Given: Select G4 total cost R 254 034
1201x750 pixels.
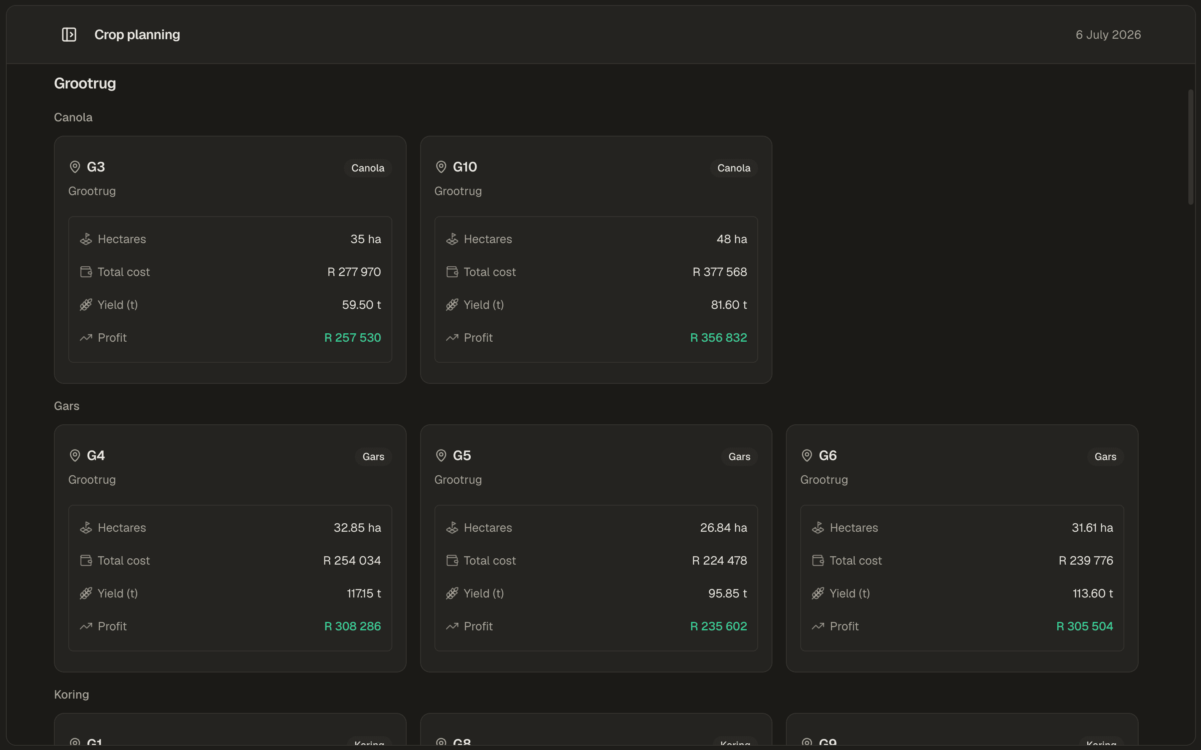Looking at the screenshot, I should (x=352, y=560).
